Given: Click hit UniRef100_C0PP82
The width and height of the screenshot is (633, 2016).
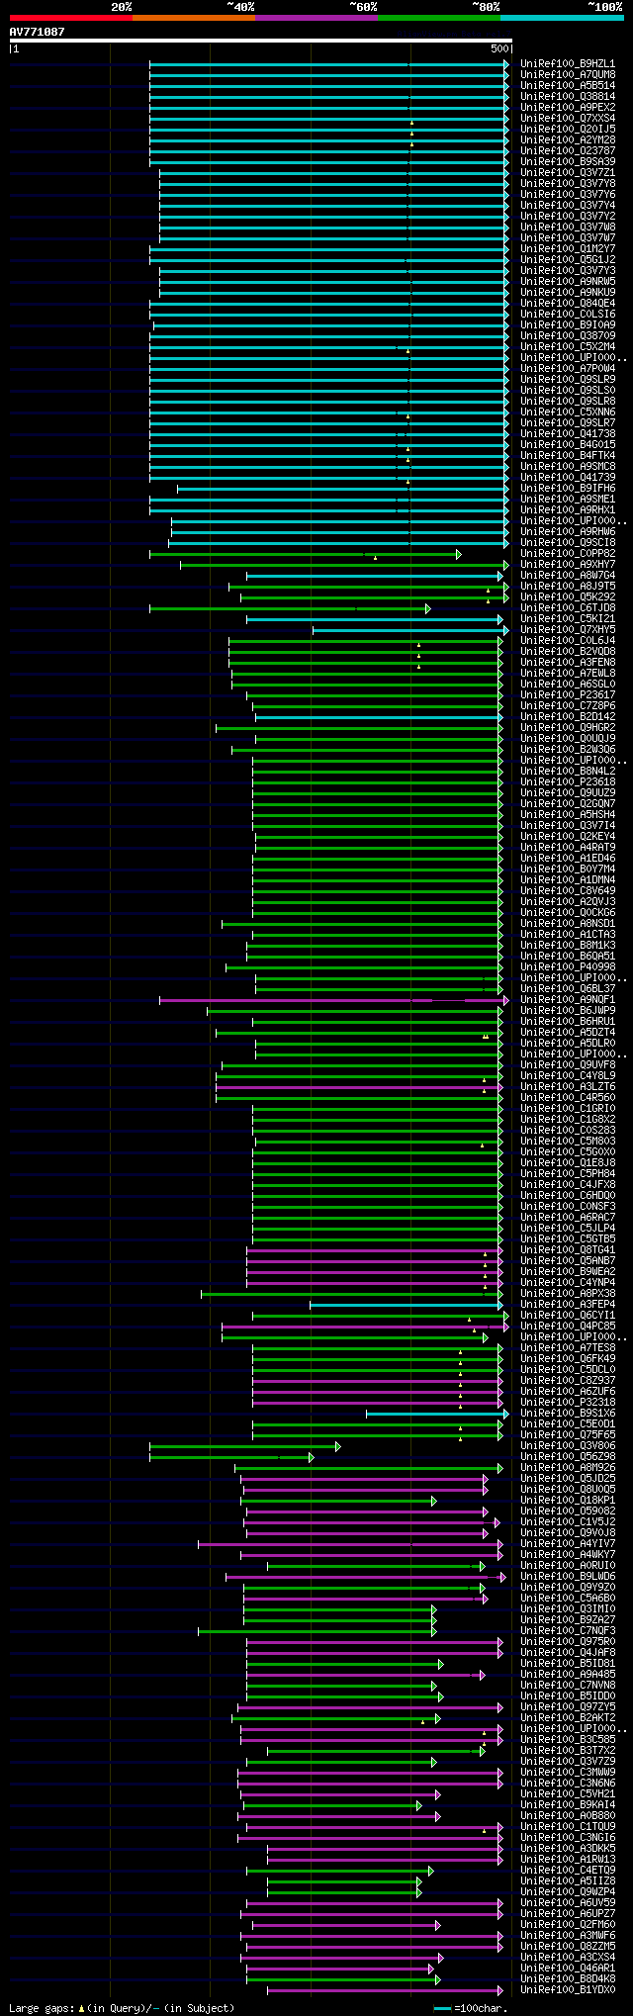Looking at the screenshot, I should point(568,554).
